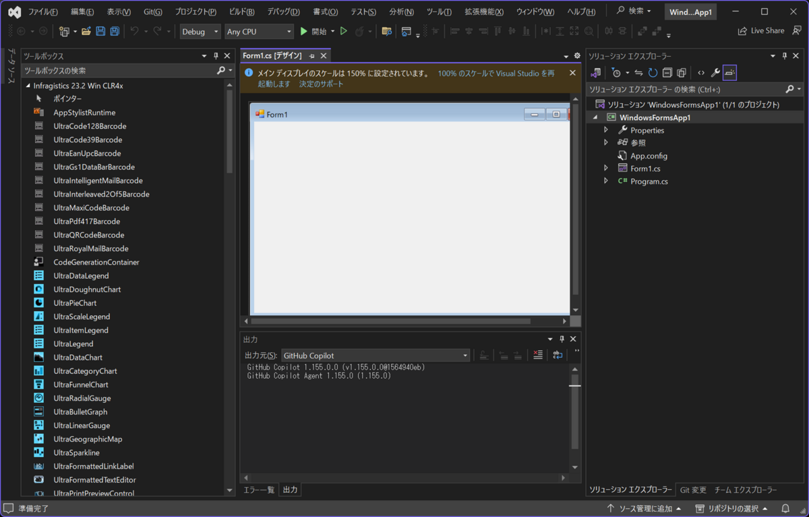Pin the Toolbox panel with auto-hide pin
Image resolution: width=809 pixels, height=517 pixels.
[216, 57]
